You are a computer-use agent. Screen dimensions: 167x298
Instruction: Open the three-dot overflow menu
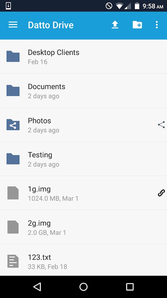coord(156,25)
